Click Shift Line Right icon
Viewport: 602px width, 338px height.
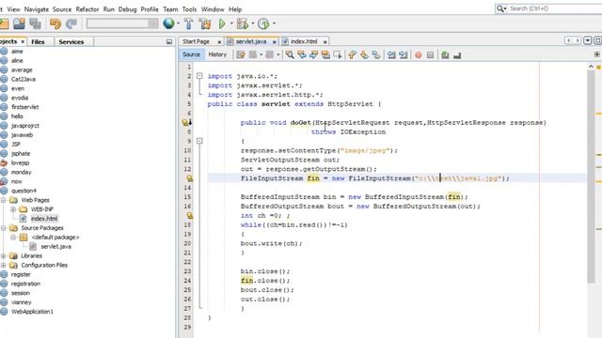tap(404, 55)
